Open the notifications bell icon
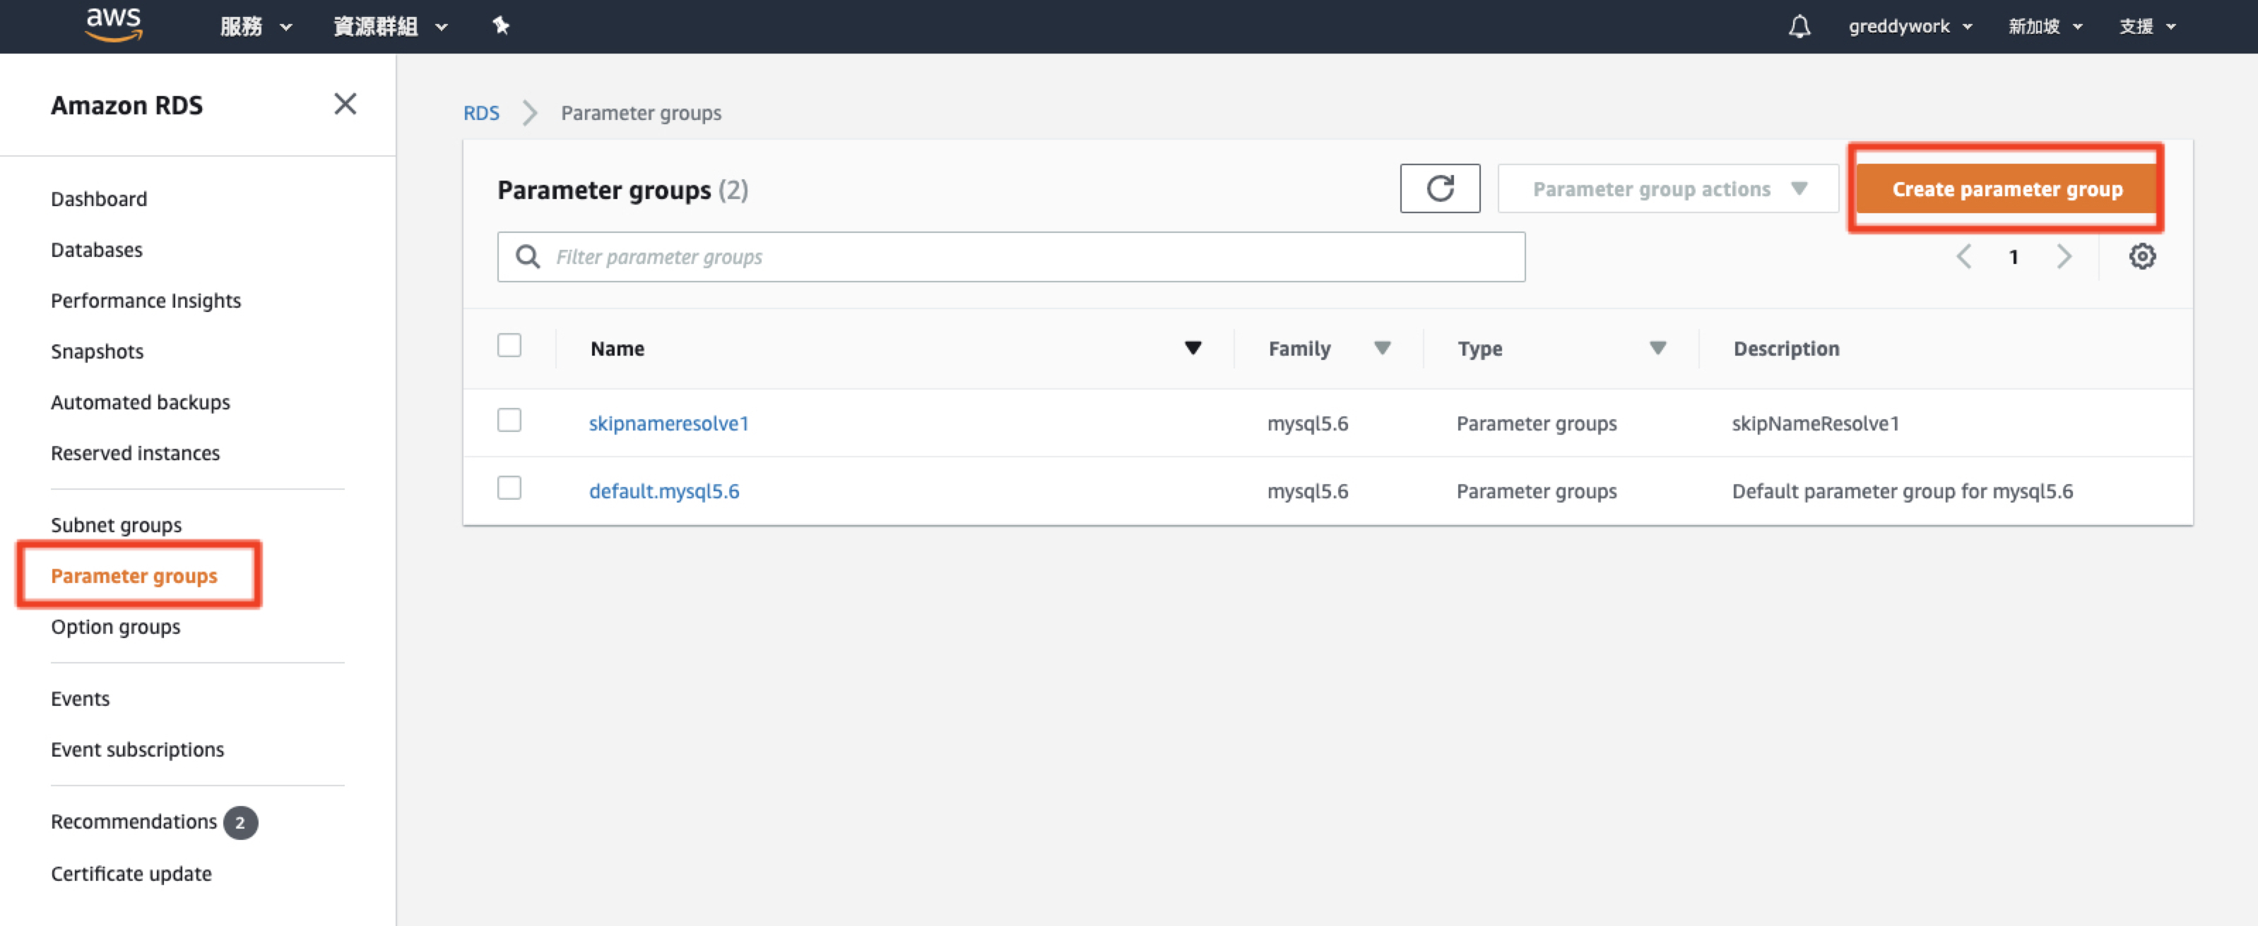This screenshot has width=2258, height=926. point(1799,26)
